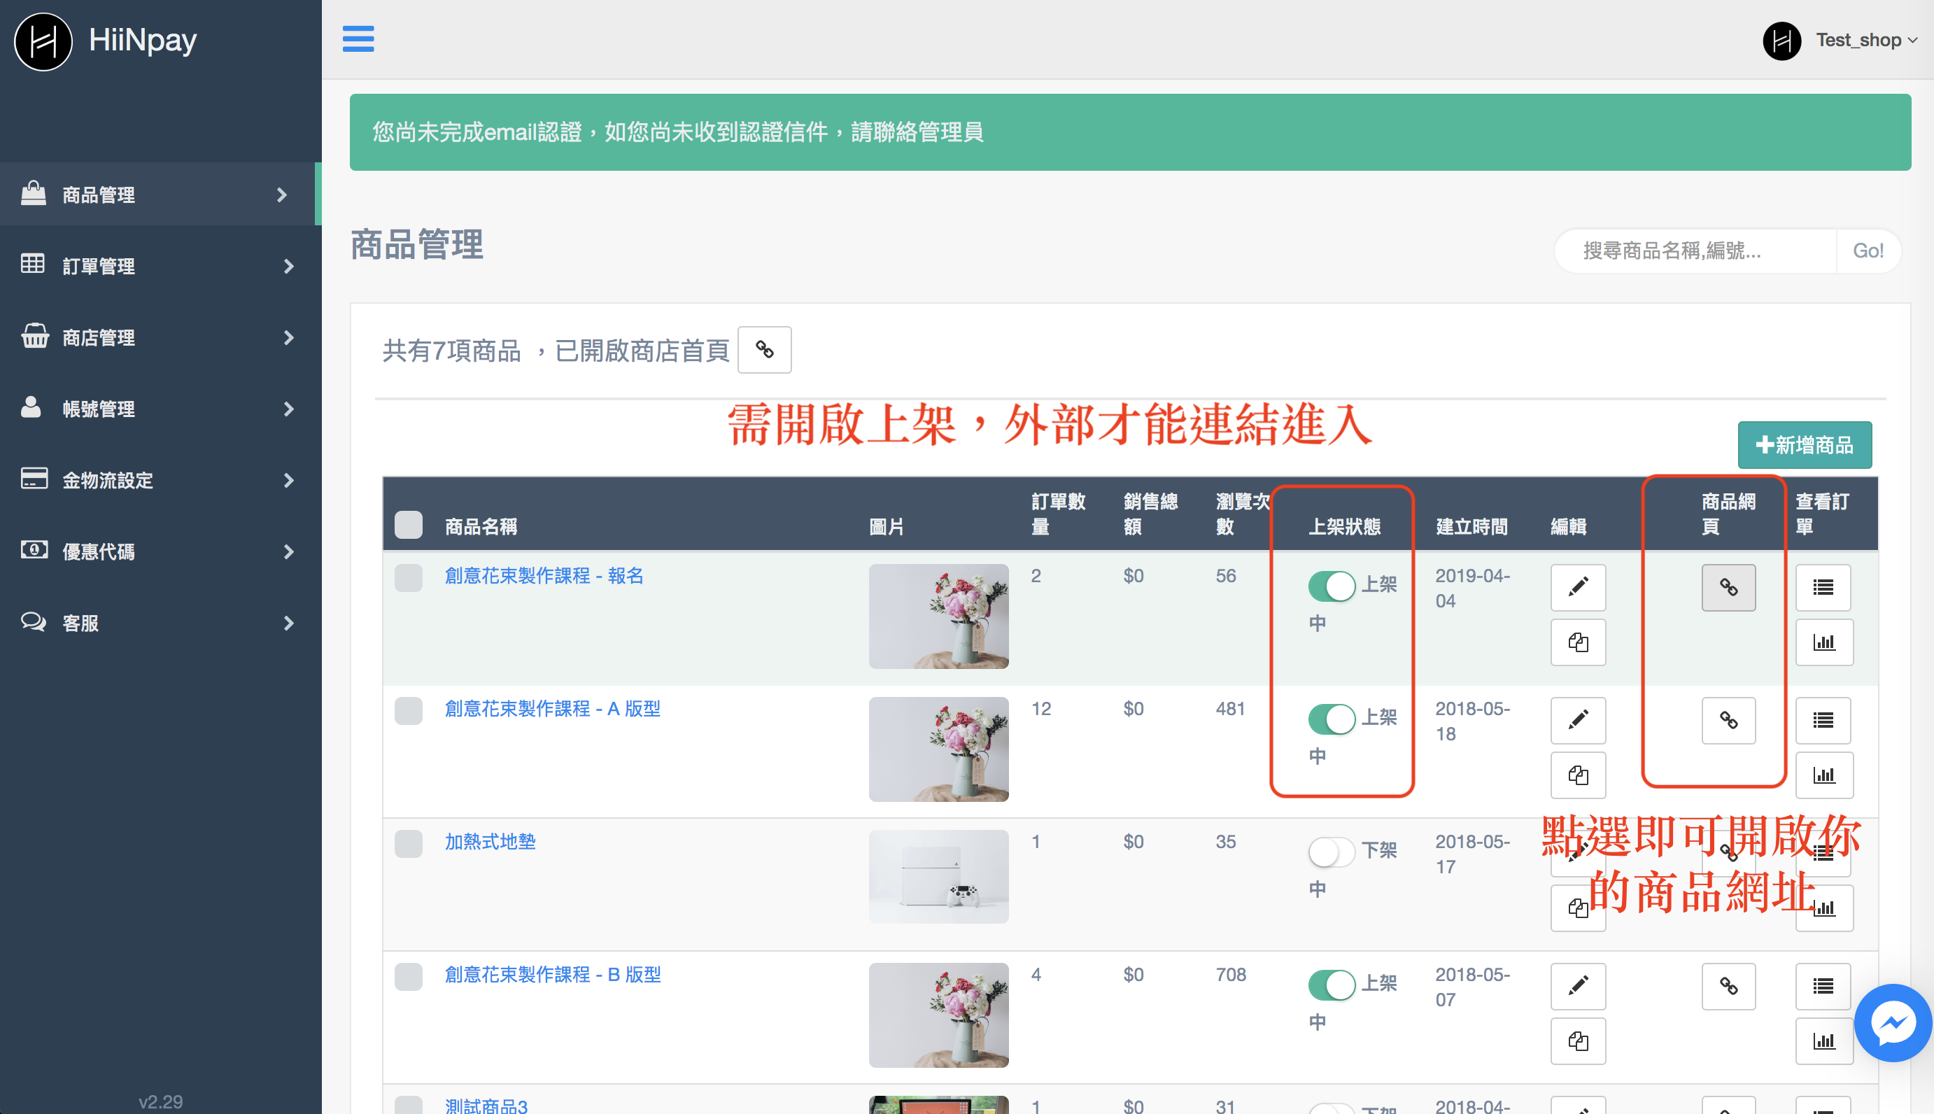
Task: Toggle listing status of 創意花束製作課程 - 報名
Action: click(1331, 586)
